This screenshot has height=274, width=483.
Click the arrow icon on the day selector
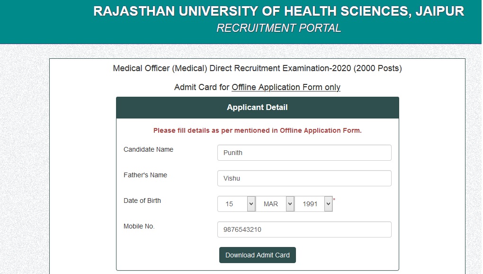pos(251,204)
